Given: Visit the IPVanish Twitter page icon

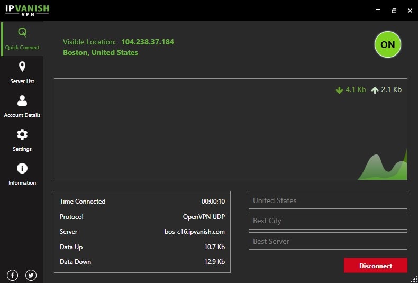Looking at the screenshot, I should click(x=31, y=275).
